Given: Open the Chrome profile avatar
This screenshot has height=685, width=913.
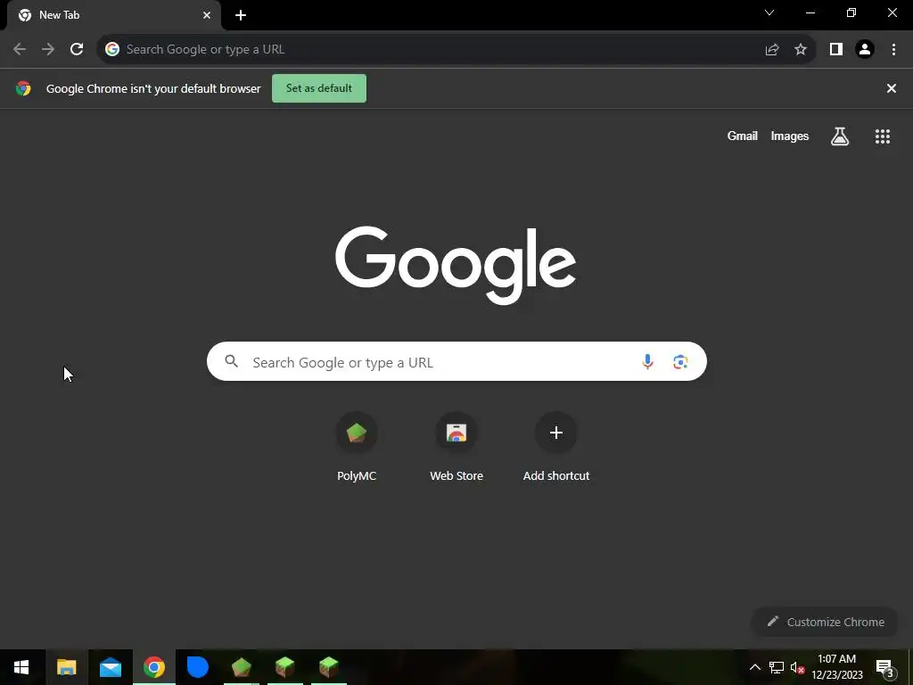Looking at the screenshot, I should pyautogui.click(x=865, y=50).
